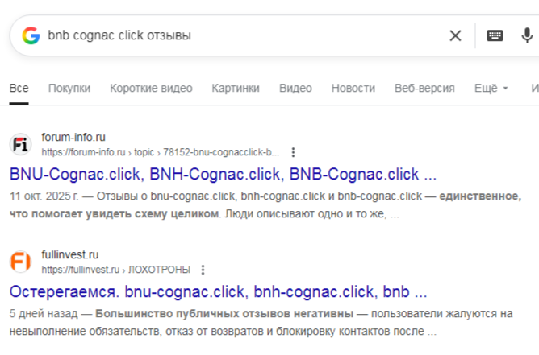Switch to Веб-версия results
Screen dimensions: 539x355
coord(424,88)
